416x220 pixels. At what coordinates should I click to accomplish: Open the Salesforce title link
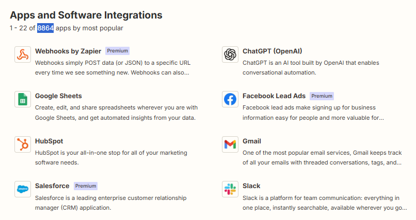coord(52,186)
